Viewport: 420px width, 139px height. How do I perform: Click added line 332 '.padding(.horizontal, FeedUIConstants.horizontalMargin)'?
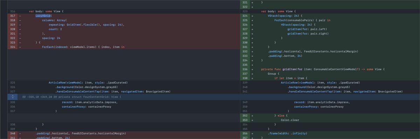[x=313, y=51]
